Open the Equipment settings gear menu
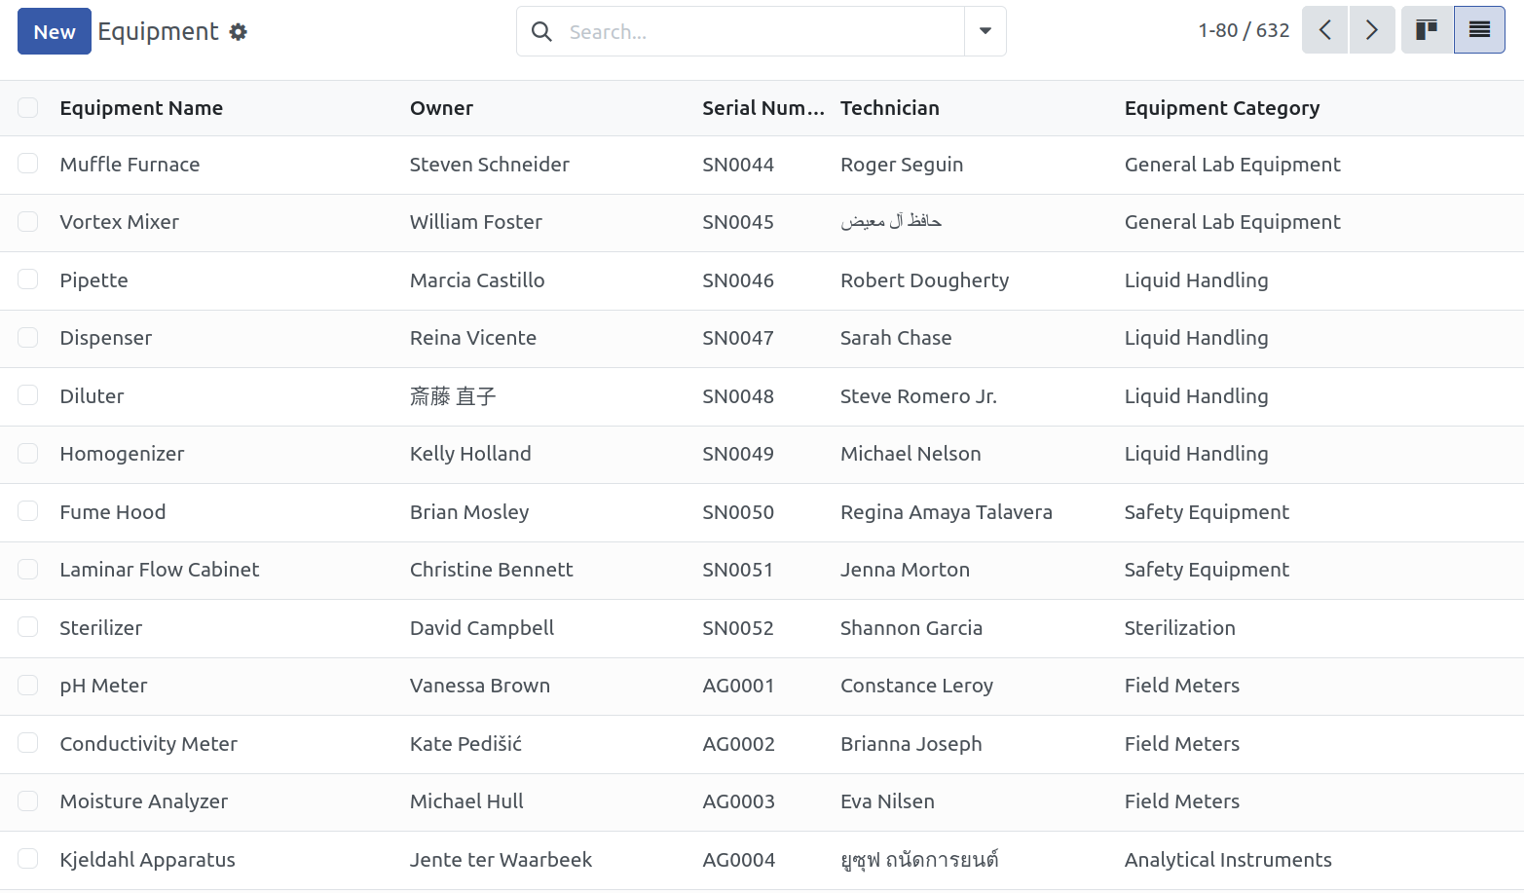Image resolution: width=1524 pixels, height=893 pixels. click(x=239, y=32)
